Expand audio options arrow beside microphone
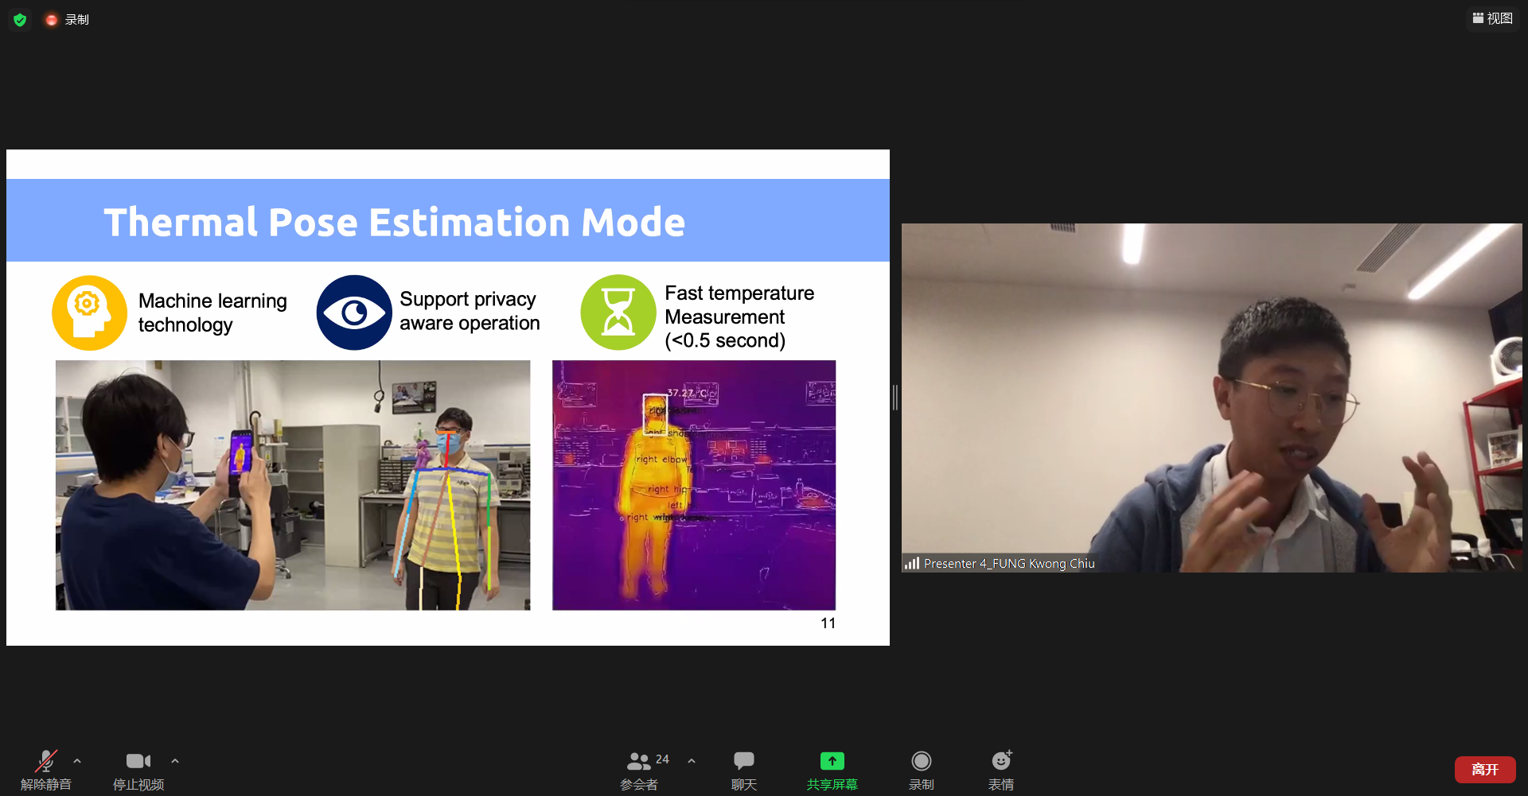This screenshot has height=796, width=1528. pyautogui.click(x=77, y=761)
